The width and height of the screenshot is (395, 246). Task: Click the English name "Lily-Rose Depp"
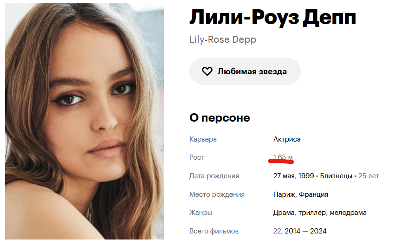tap(223, 39)
